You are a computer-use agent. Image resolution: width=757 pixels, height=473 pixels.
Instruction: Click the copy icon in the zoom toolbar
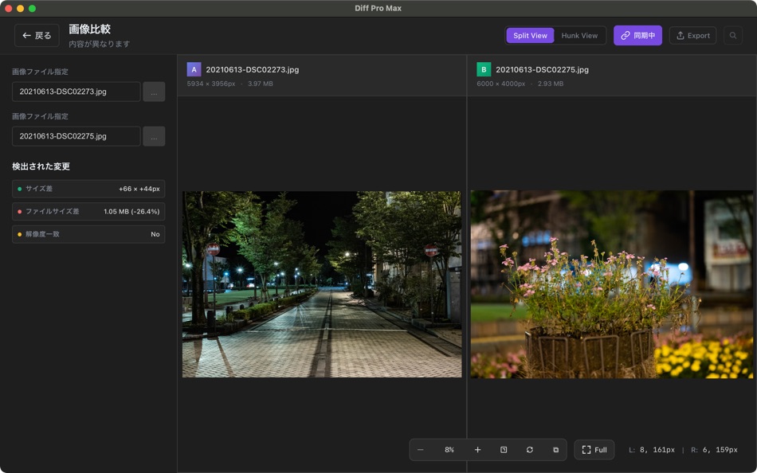pos(555,450)
